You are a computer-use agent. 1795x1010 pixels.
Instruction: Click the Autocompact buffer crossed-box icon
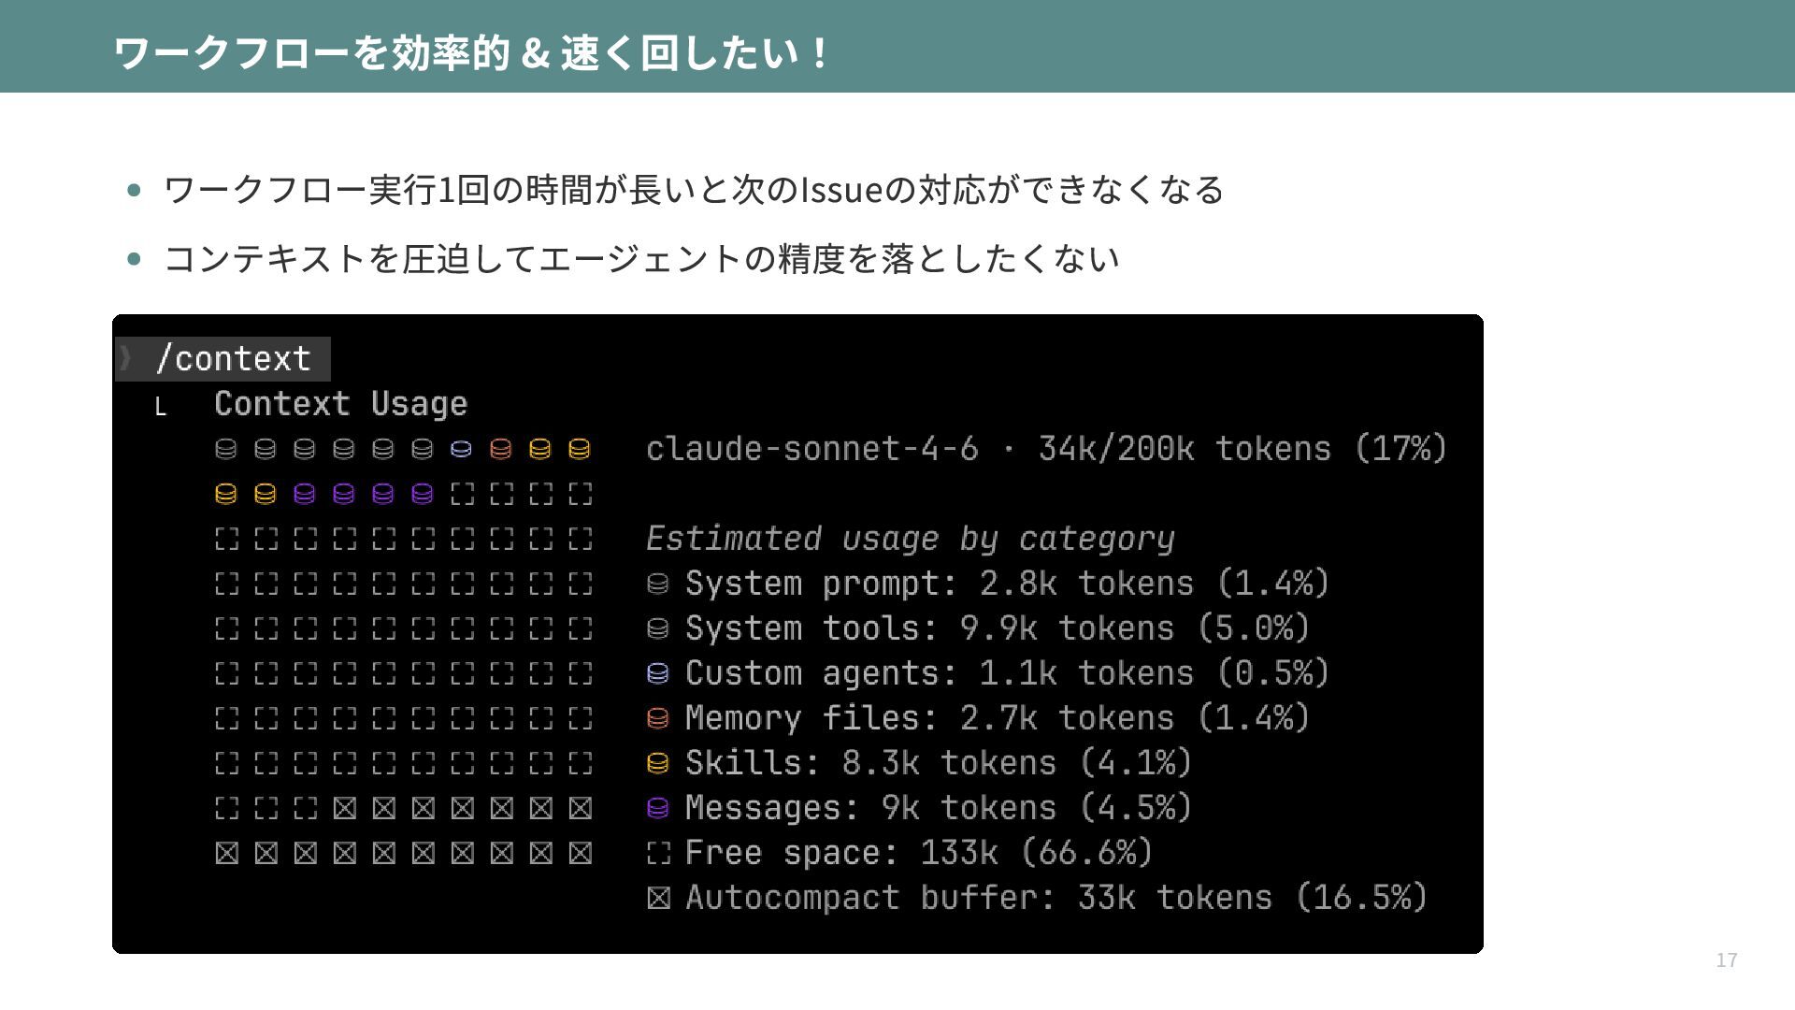(x=658, y=898)
